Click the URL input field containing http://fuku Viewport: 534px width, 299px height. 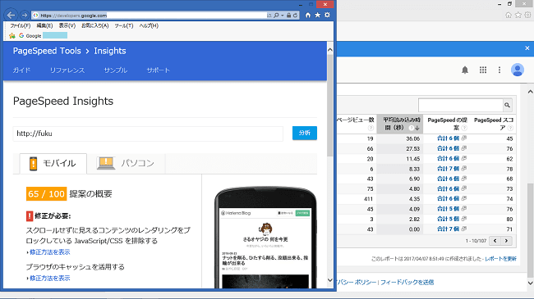pos(148,134)
